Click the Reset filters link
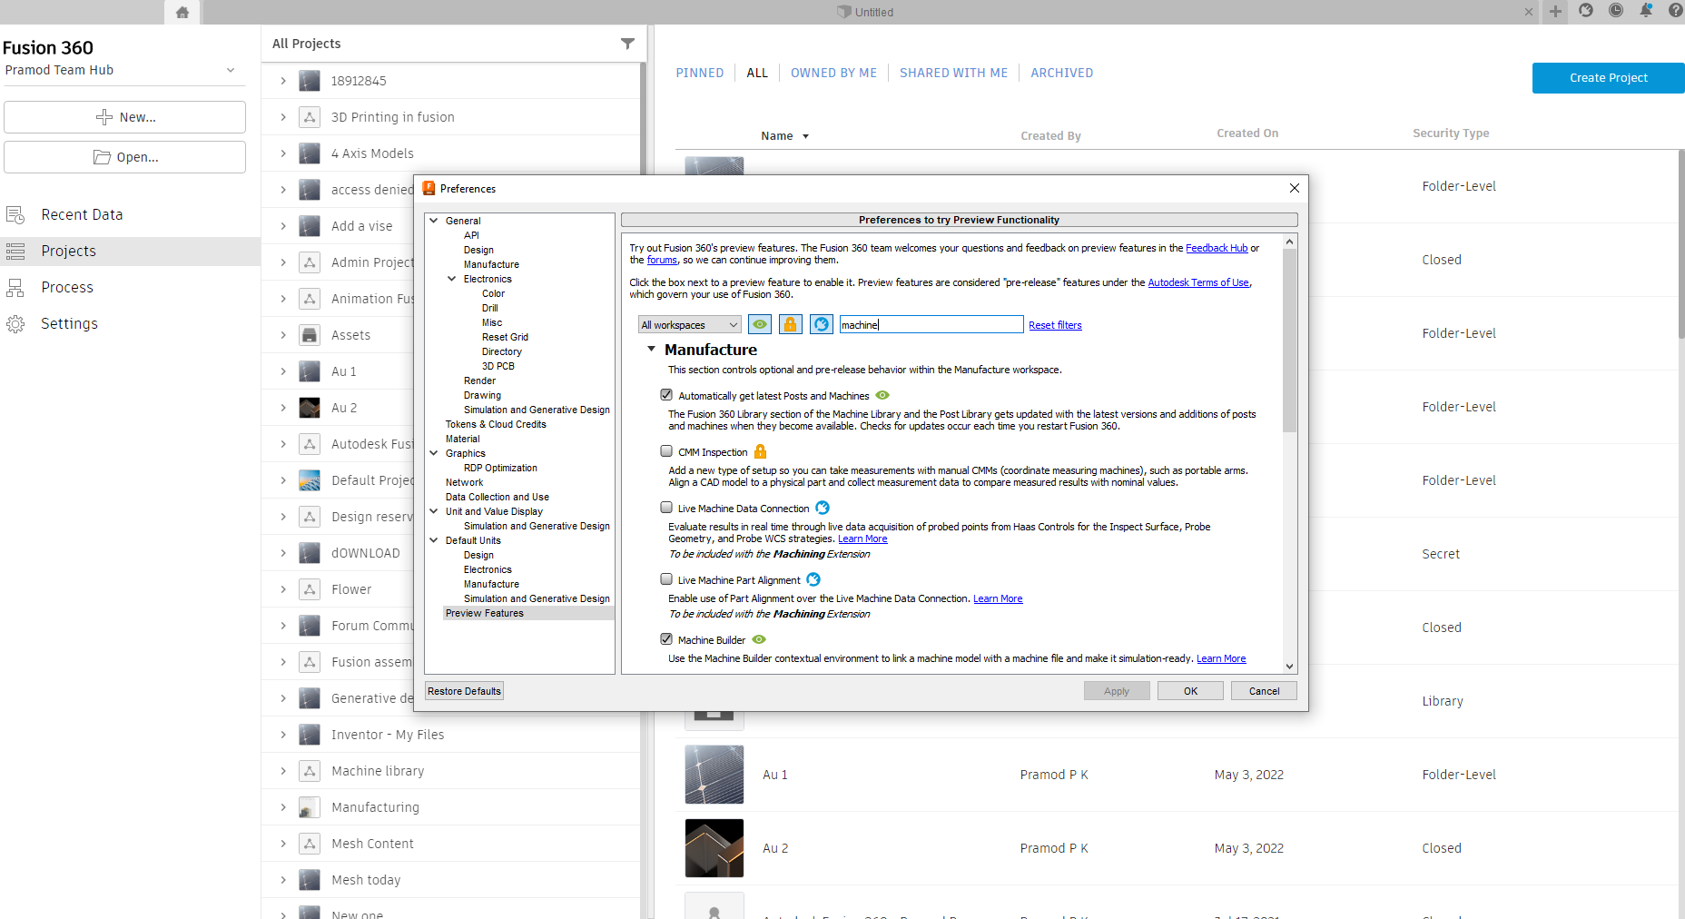Screen dimensions: 1685x919 pos(1055,325)
